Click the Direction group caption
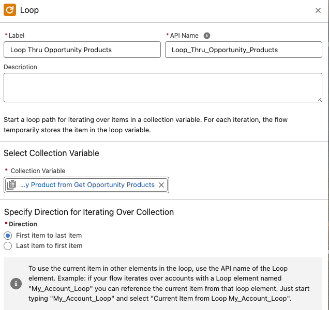 [23, 224]
